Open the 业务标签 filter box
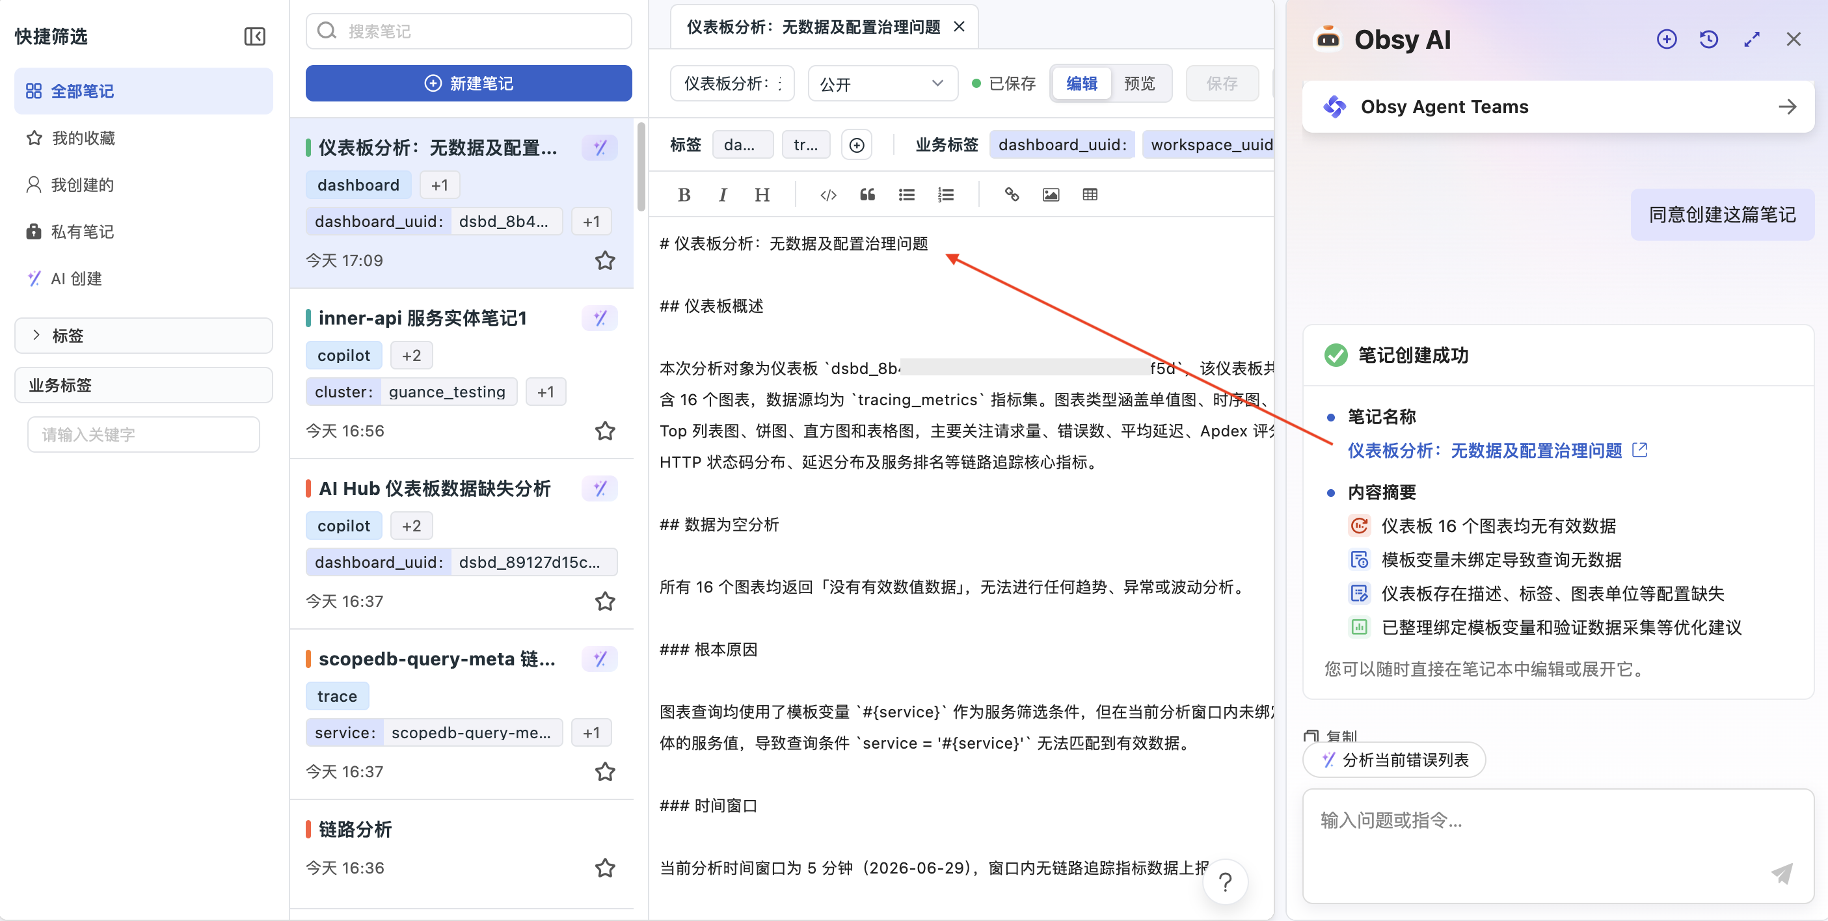 pyautogui.click(x=143, y=385)
